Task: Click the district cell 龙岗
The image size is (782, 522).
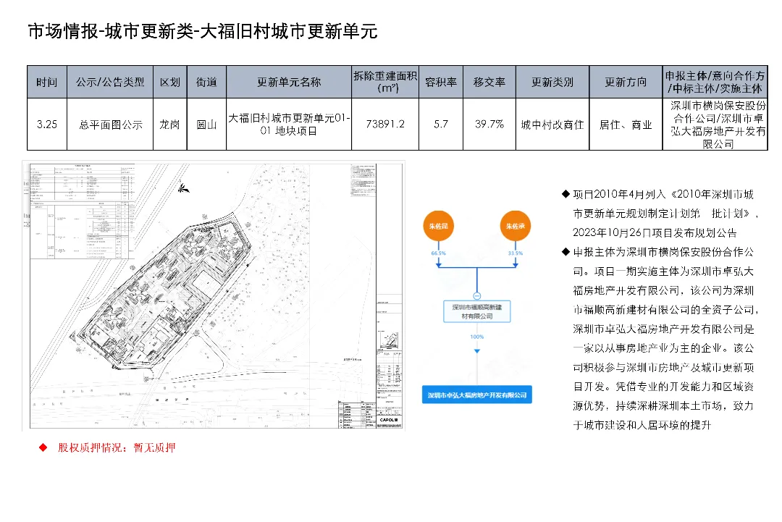Action: pyautogui.click(x=170, y=124)
